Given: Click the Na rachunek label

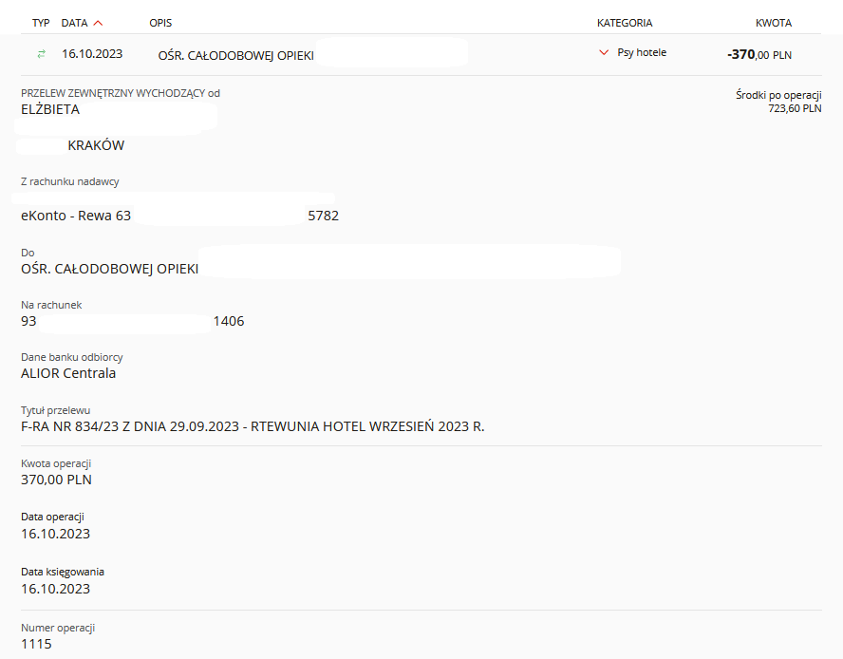Looking at the screenshot, I should (51, 305).
